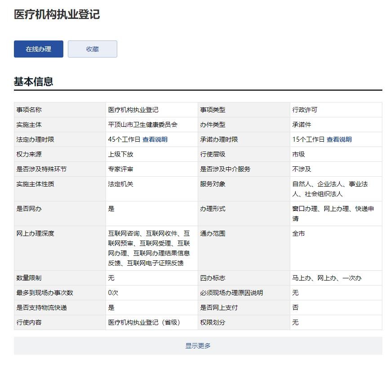Open 查看说明 link beside 45个工作日
Viewport: 390px width, 366px height.
pos(155,139)
